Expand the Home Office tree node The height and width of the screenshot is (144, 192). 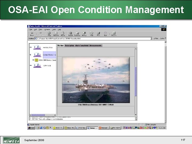click(31, 47)
